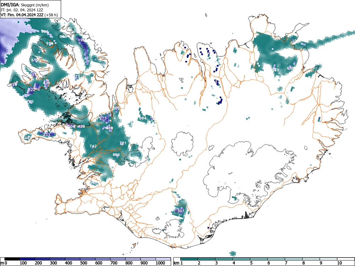Choose the 500 visibility value

(116, 108)
